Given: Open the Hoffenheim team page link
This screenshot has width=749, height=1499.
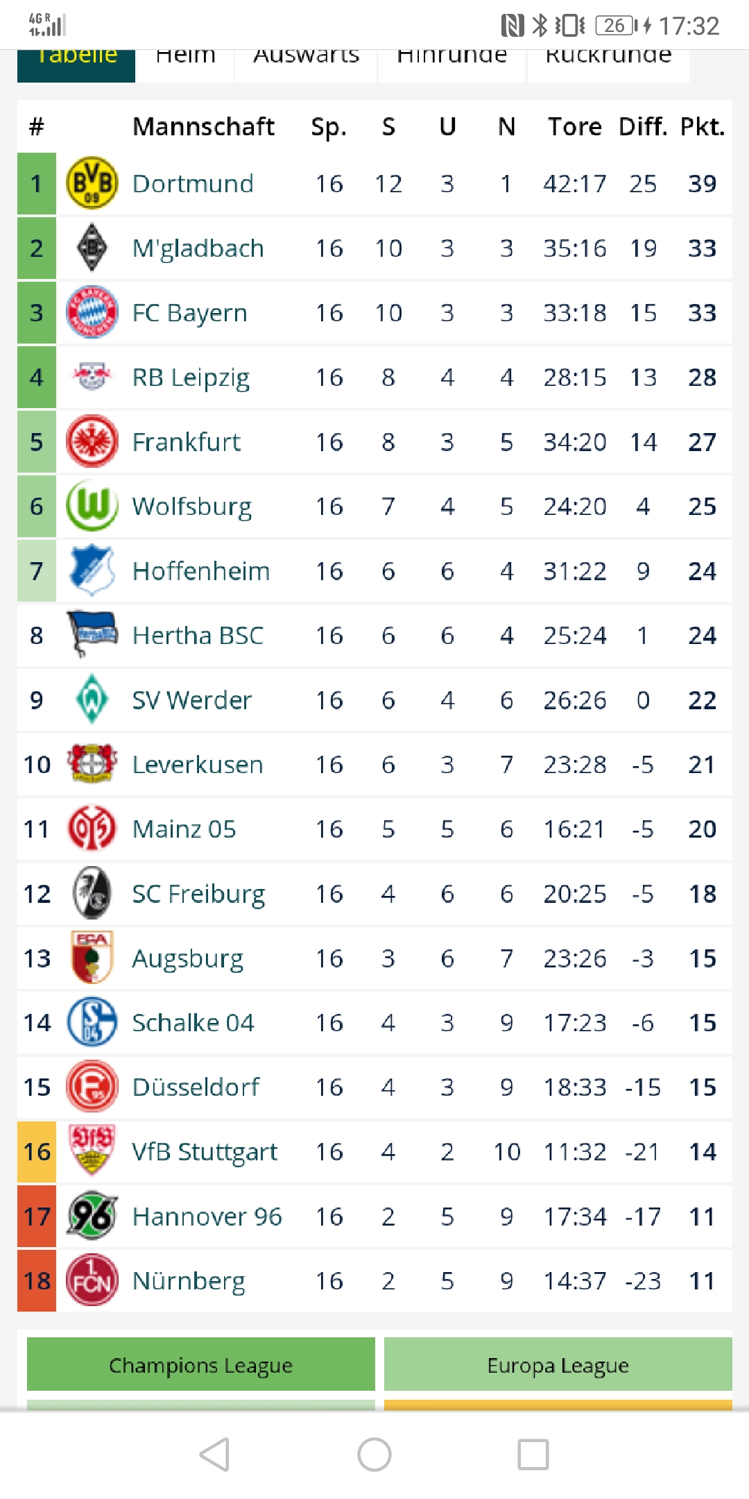Looking at the screenshot, I should click(200, 571).
